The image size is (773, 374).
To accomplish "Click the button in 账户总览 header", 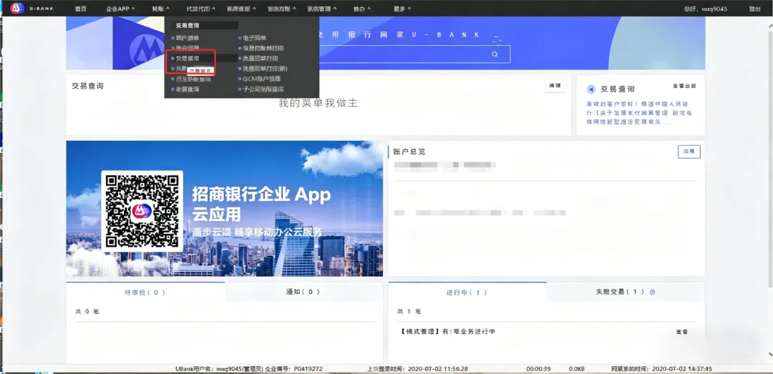I will point(689,152).
